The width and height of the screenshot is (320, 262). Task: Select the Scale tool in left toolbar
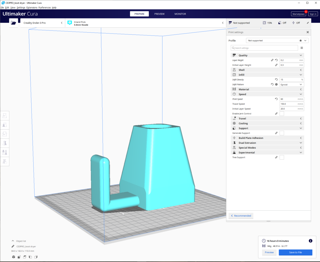[x=4, y=125]
